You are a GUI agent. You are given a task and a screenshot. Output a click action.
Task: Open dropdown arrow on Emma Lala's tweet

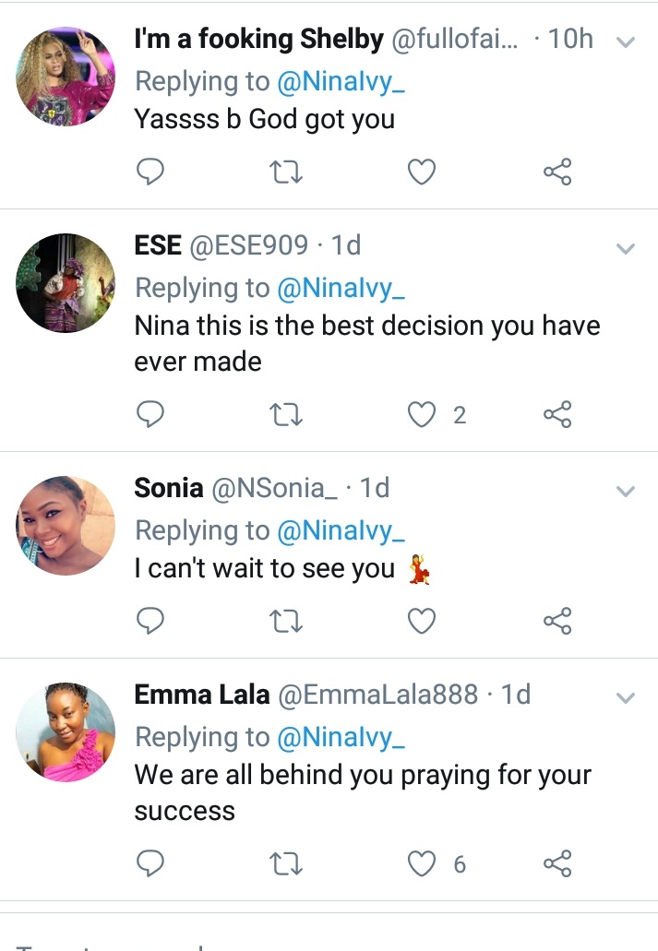[626, 698]
